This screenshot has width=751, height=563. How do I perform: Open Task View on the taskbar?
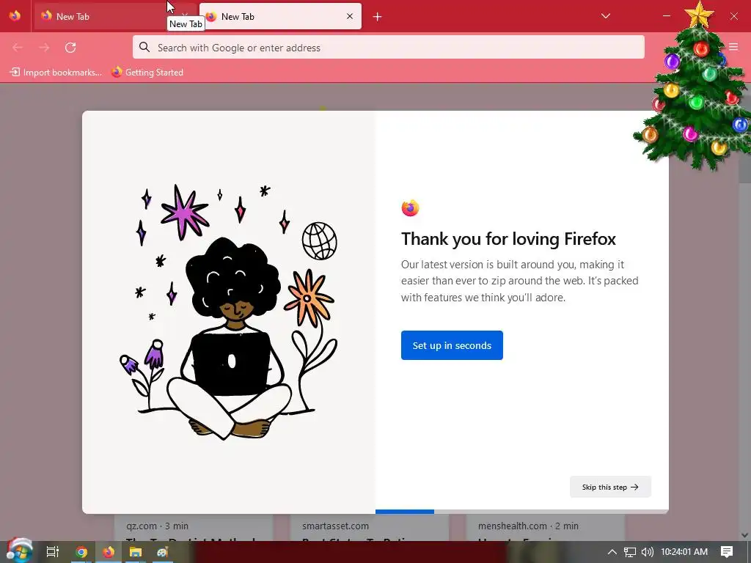pyautogui.click(x=52, y=552)
